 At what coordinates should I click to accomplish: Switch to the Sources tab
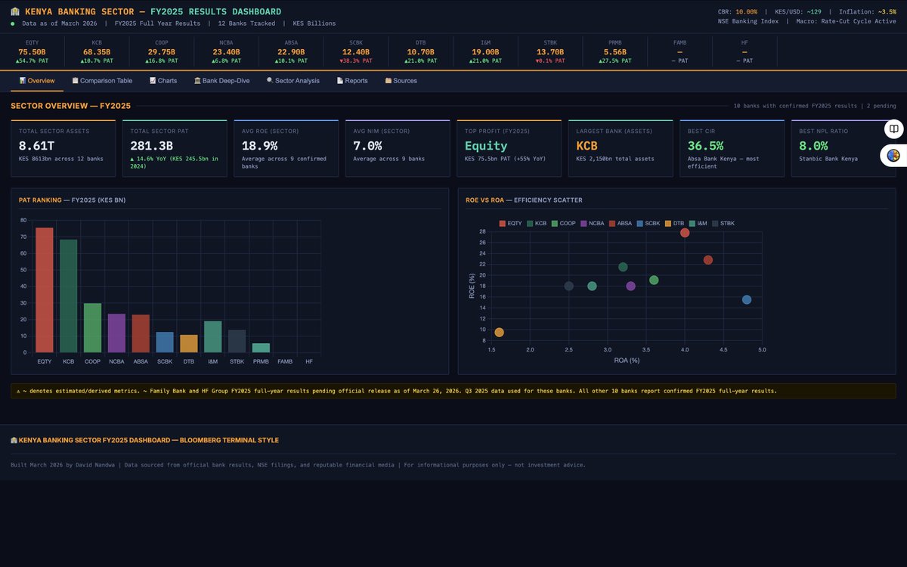(x=401, y=81)
